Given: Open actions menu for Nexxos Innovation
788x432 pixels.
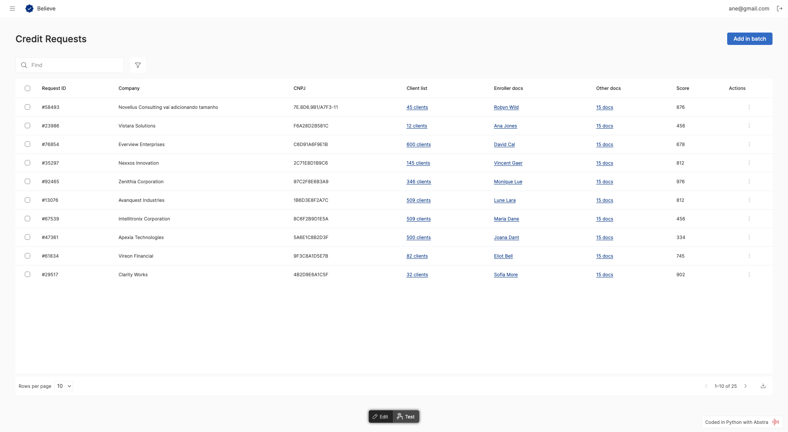Looking at the screenshot, I should tap(749, 163).
